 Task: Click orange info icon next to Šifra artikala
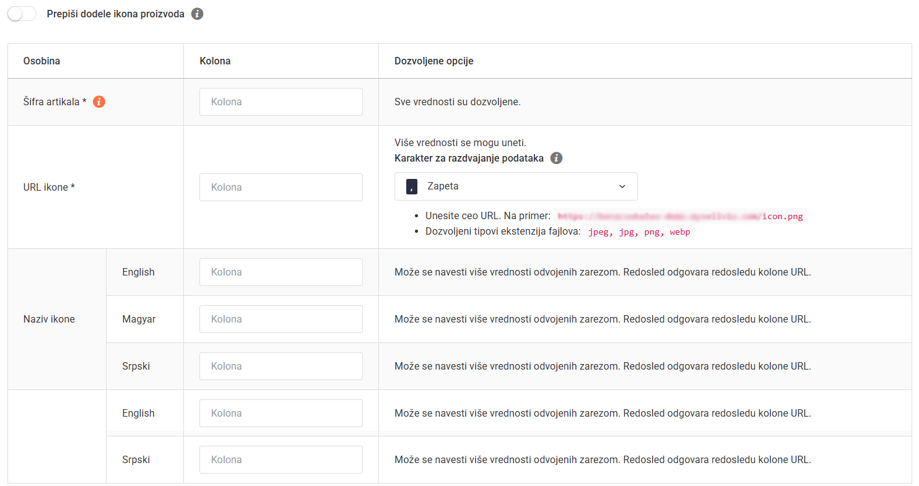99,102
